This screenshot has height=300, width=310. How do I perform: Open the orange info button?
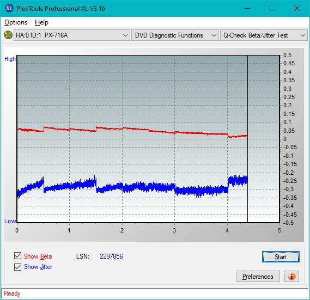point(291,276)
